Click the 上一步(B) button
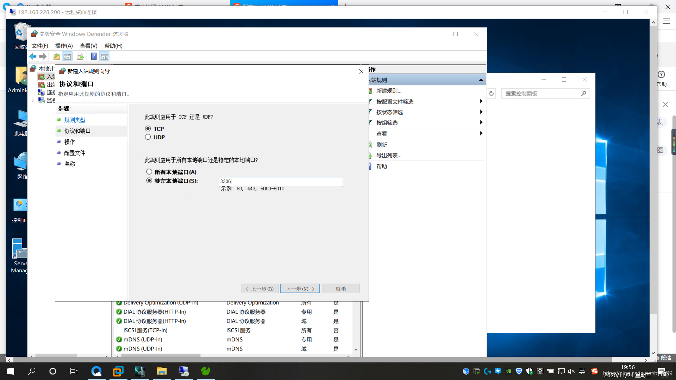The height and width of the screenshot is (380, 676). click(260, 289)
